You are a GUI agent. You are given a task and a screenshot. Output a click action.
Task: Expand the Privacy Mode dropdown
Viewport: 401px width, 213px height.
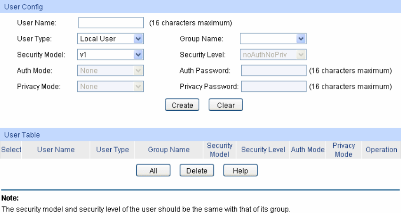[x=110, y=87]
